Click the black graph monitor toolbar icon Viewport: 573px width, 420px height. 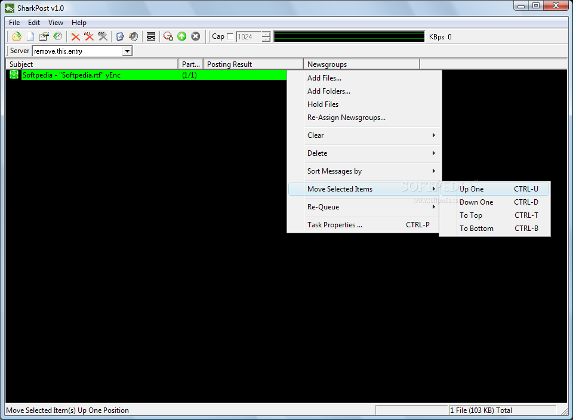pos(151,36)
